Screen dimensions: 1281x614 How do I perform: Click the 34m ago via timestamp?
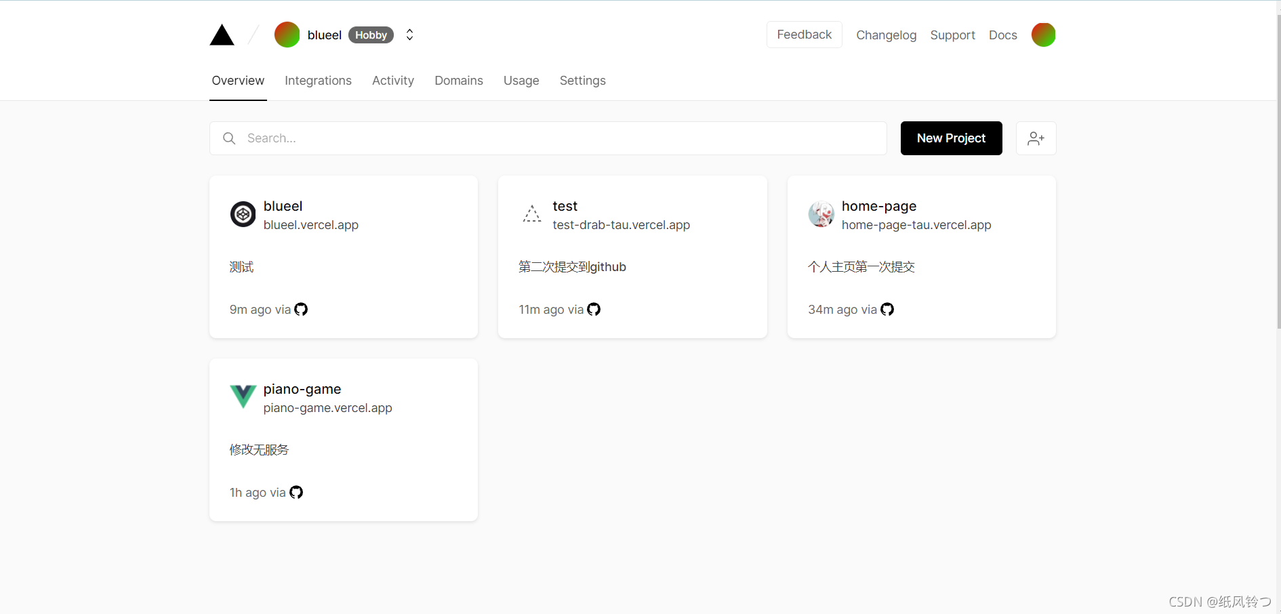point(842,310)
